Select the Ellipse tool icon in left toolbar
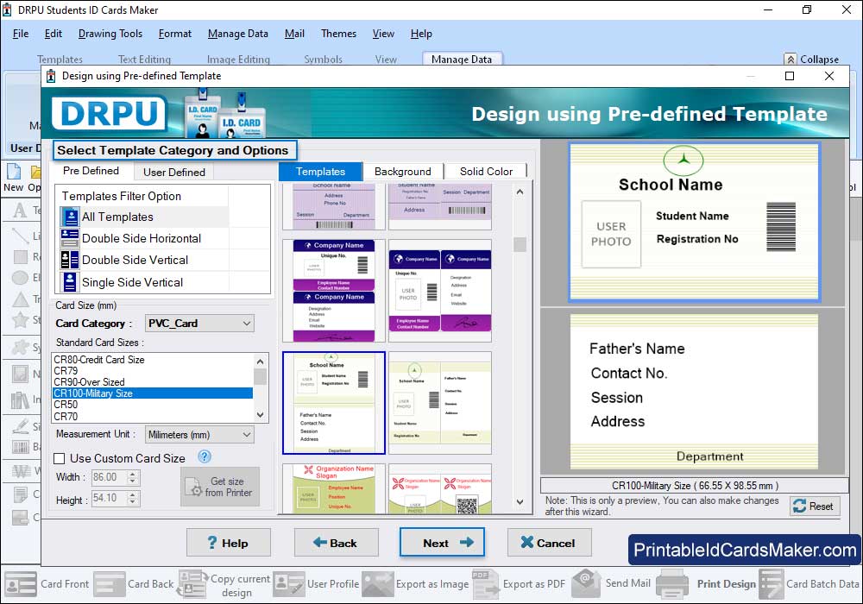This screenshot has height=604, width=863. tap(20, 278)
